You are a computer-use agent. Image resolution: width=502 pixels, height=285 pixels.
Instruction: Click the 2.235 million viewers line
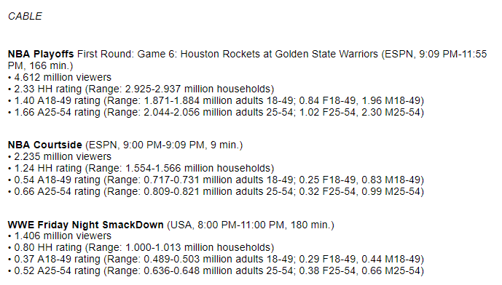pos(60,156)
